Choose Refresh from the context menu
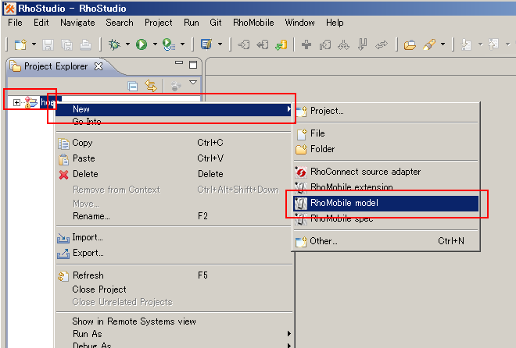The height and width of the screenshot is (348, 516). tap(174, 275)
